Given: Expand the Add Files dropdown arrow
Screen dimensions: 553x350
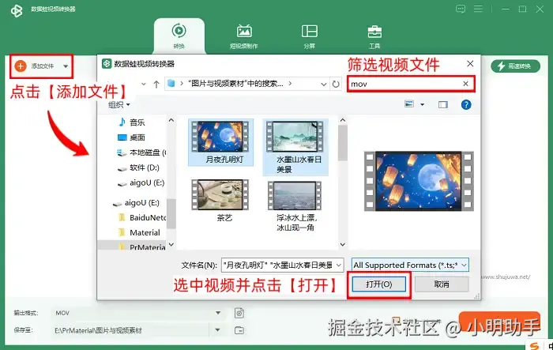Looking at the screenshot, I should point(66,66).
